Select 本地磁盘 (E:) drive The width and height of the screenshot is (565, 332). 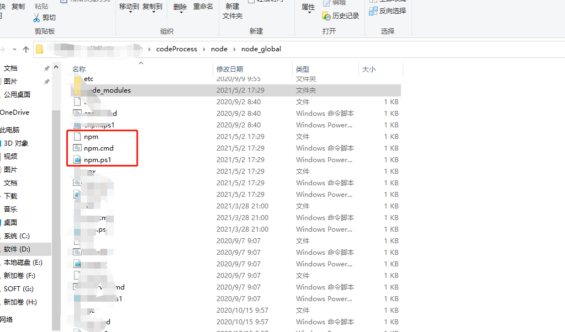coord(23,263)
